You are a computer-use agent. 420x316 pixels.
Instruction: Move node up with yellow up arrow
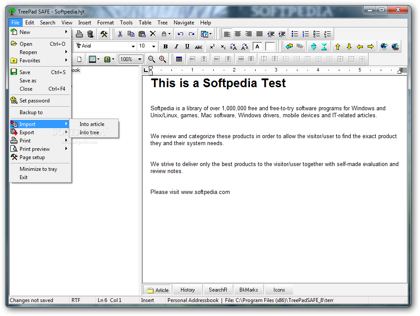(x=338, y=47)
